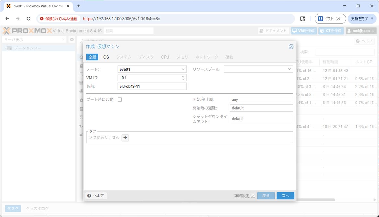Click the 開始/停止順 input field

261,100
